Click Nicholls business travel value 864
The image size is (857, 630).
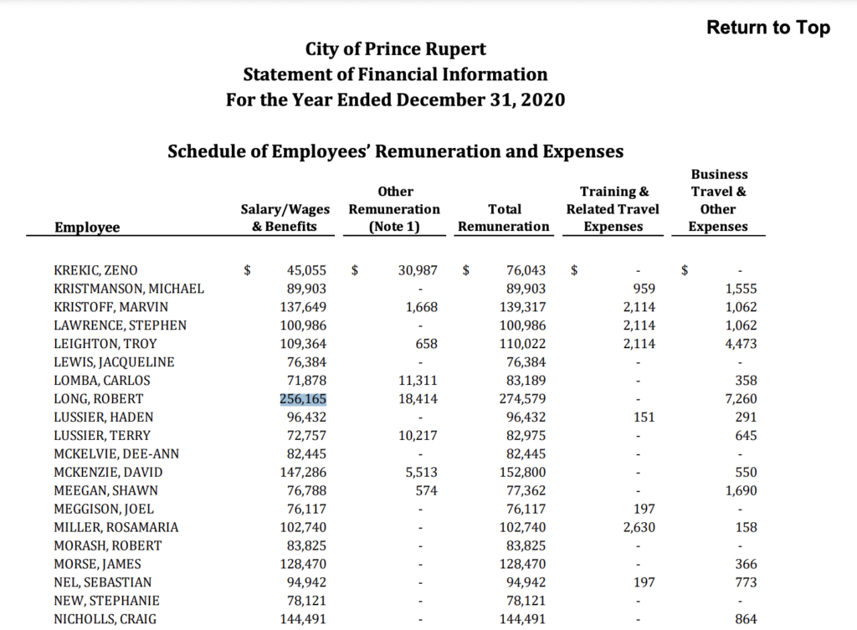[747, 619]
